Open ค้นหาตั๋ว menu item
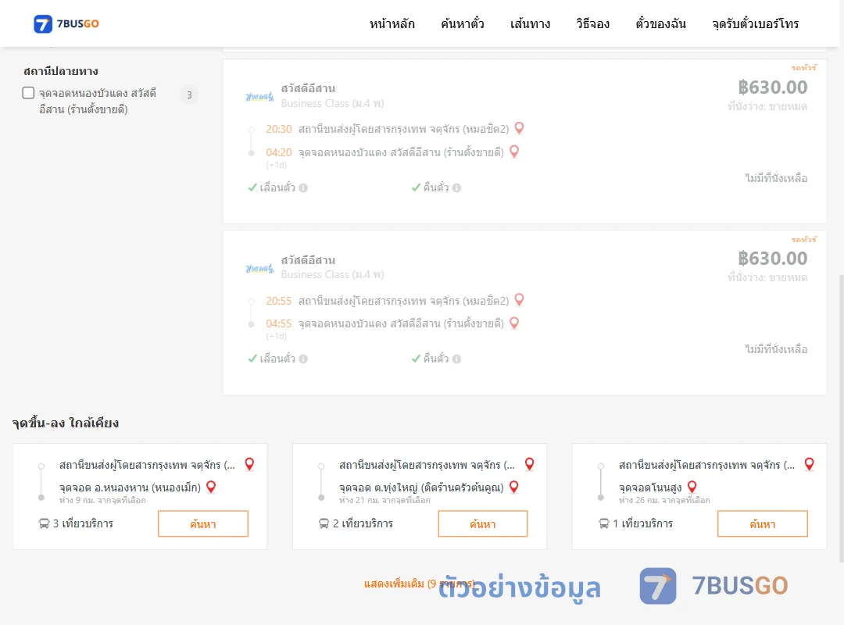This screenshot has width=844, height=625. click(463, 24)
